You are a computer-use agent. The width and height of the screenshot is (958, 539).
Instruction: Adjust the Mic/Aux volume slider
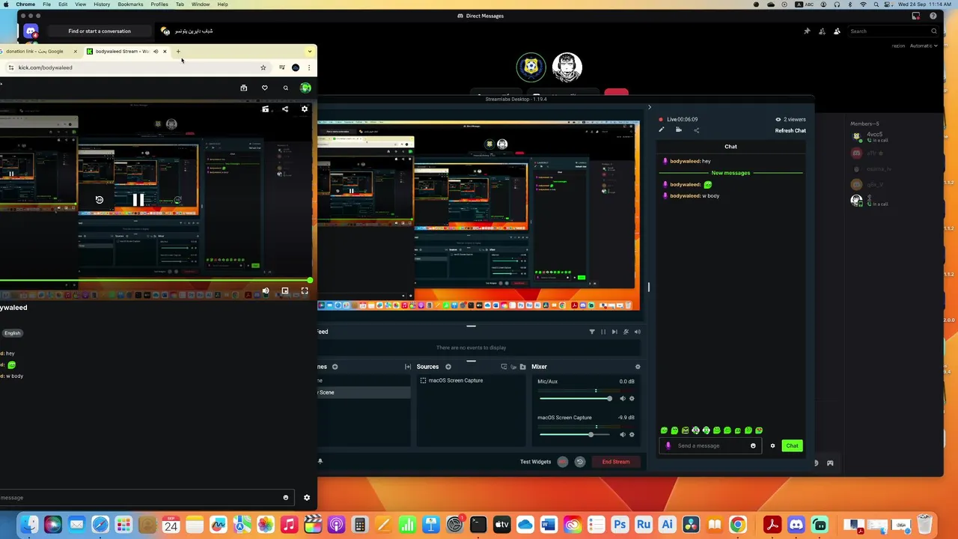pyautogui.click(x=575, y=398)
